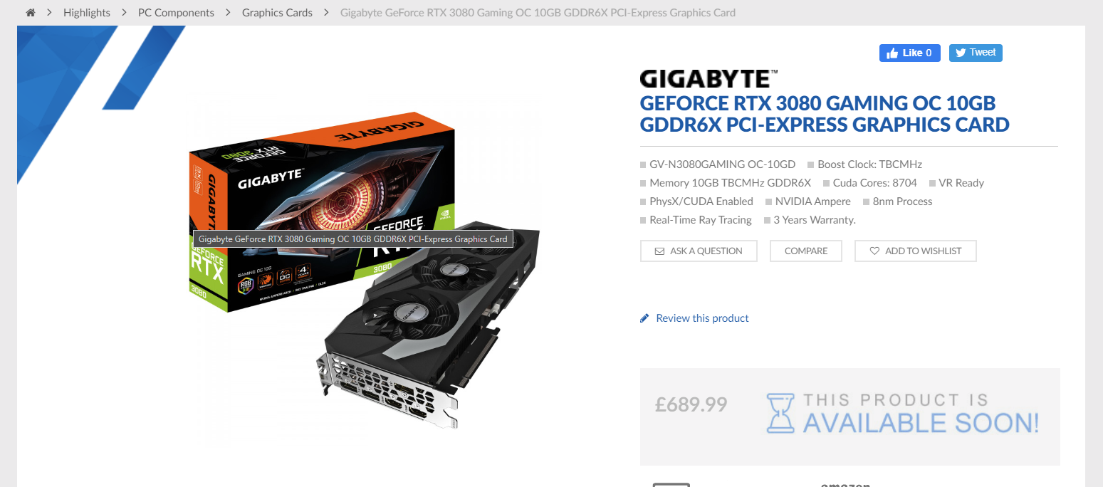Screen dimensions: 1103x487
Task: Click the chevron after Graphics Cards breadcrumb
Action: (x=326, y=13)
